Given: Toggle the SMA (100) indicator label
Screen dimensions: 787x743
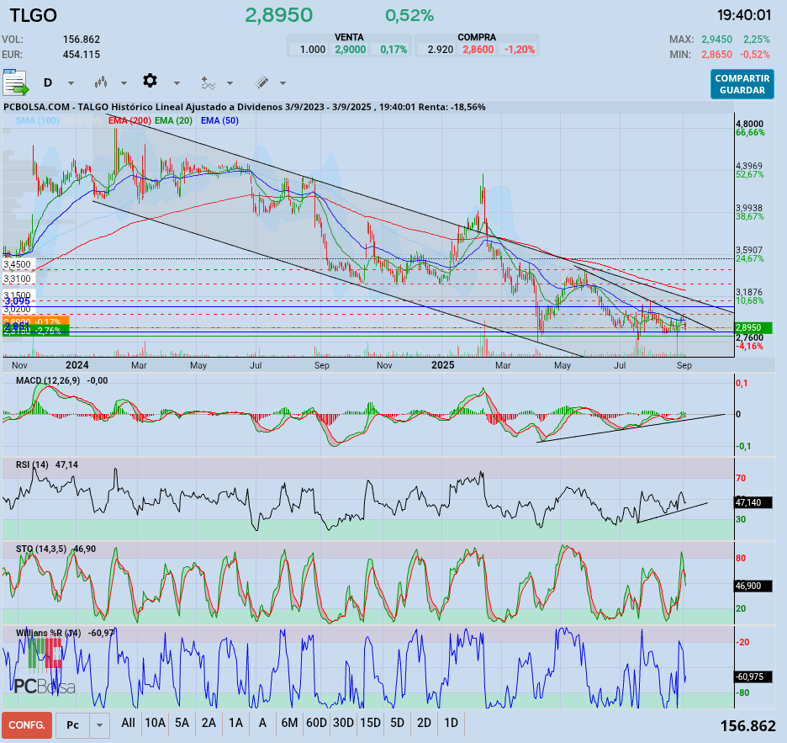Looking at the screenshot, I should [x=38, y=120].
